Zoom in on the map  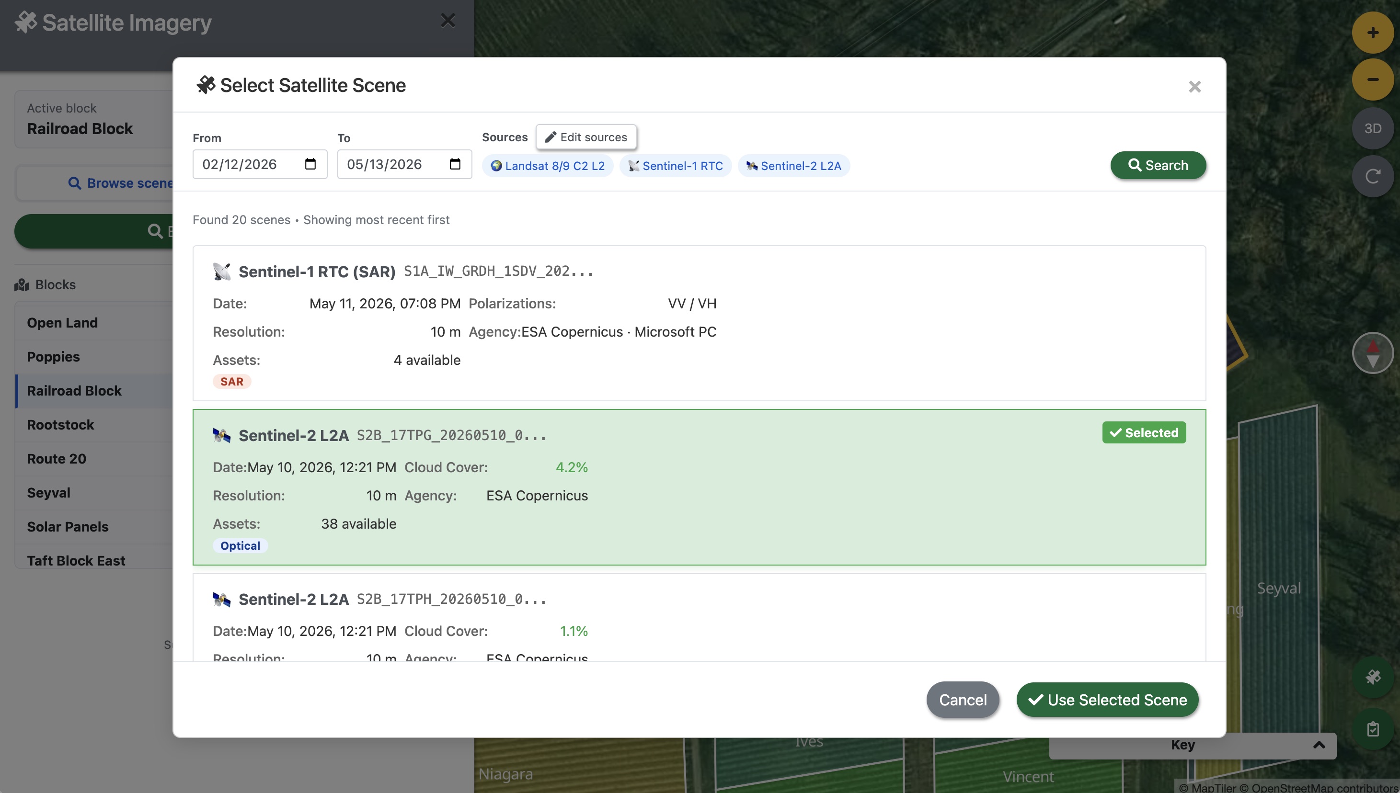pos(1372,33)
